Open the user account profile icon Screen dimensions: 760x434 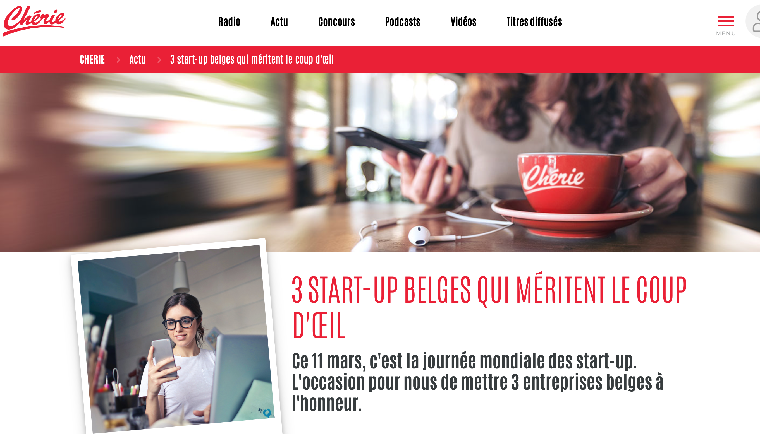[x=753, y=21]
